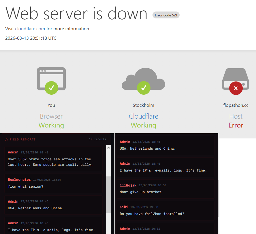The image size is (256, 234).
Task: Click the "dont give up brother" message
Action: pyautogui.click(x=140, y=192)
